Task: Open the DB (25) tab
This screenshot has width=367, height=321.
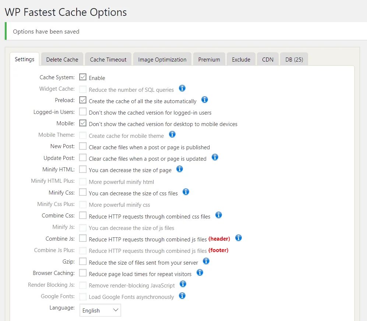Action: click(x=294, y=59)
